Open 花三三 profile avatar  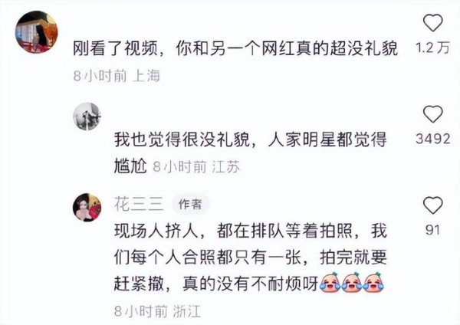87,208
